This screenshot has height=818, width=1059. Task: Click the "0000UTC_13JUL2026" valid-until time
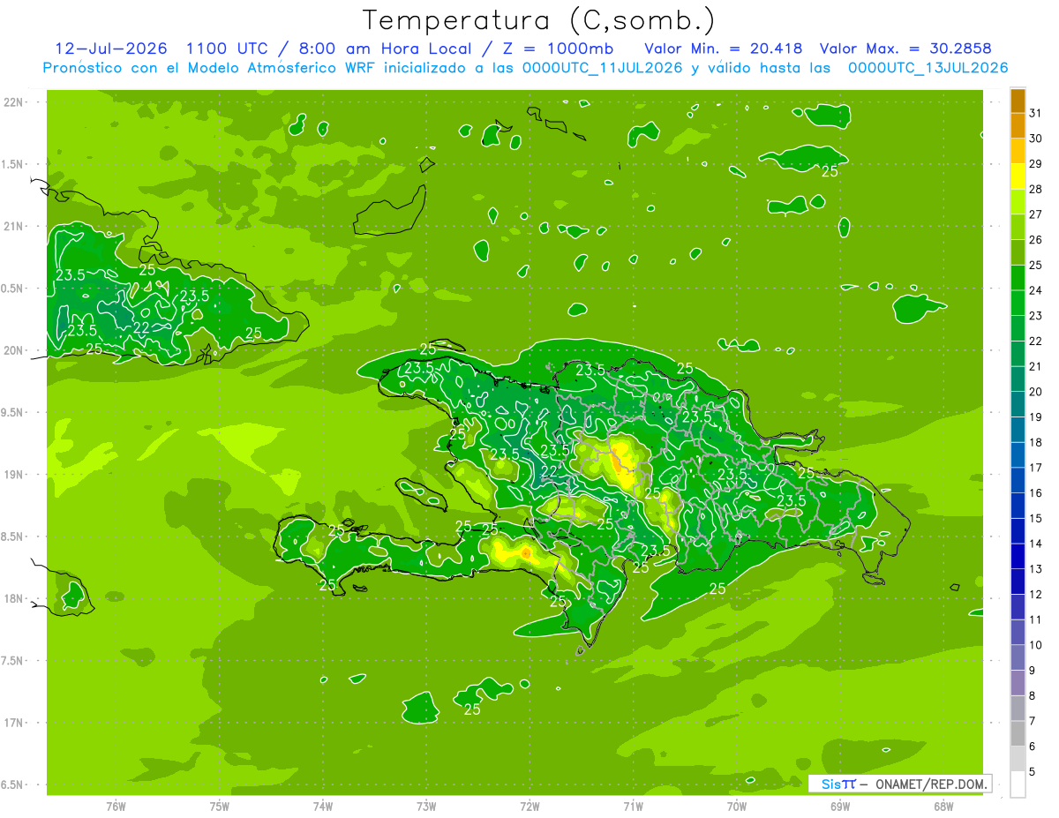[928, 68]
